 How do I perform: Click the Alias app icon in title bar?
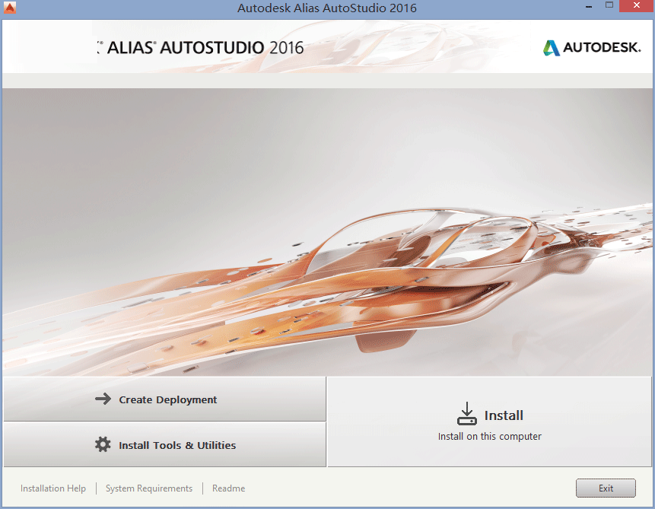point(10,8)
